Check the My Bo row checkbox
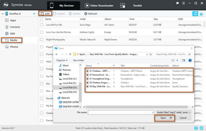This screenshot has height=131, width=206. tap(42, 106)
